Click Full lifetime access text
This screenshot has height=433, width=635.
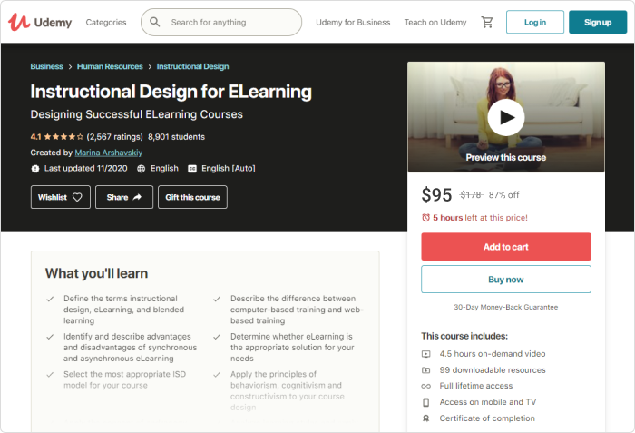click(x=476, y=386)
